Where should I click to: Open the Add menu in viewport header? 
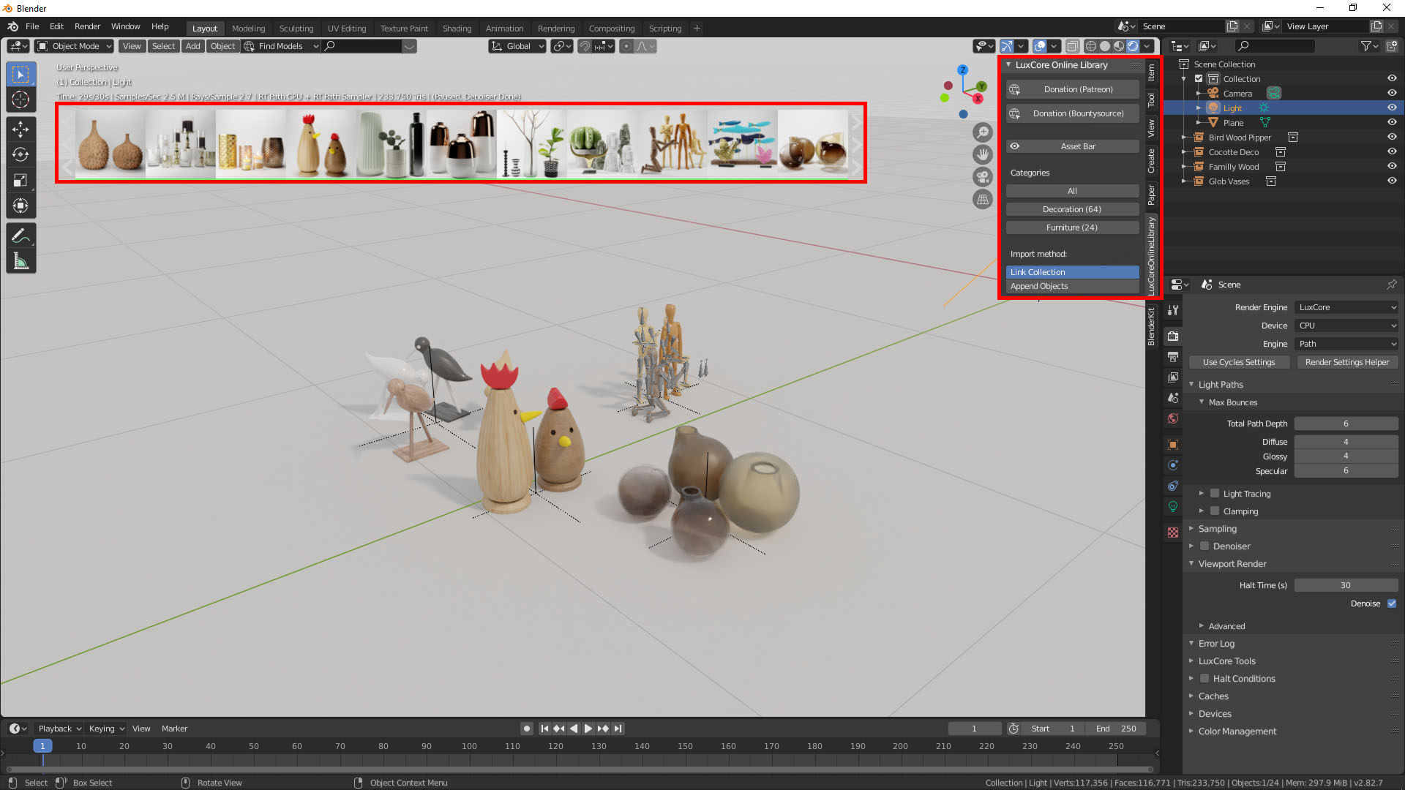tap(192, 46)
